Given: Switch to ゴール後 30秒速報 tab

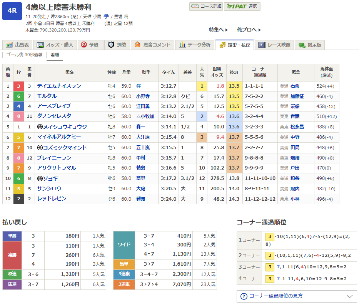Looking at the screenshot, I should point(24,55).
